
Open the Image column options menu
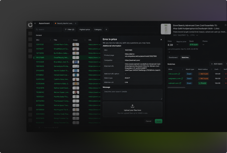(85, 40)
